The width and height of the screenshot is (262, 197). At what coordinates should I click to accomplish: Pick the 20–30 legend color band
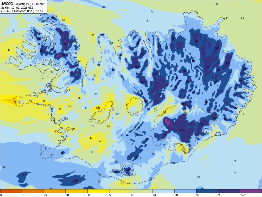point(55,191)
